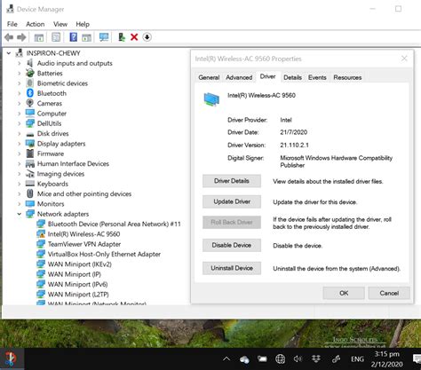Click the enable device green icon in toolbar
The height and width of the screenshot is (370, 421).
122,37
